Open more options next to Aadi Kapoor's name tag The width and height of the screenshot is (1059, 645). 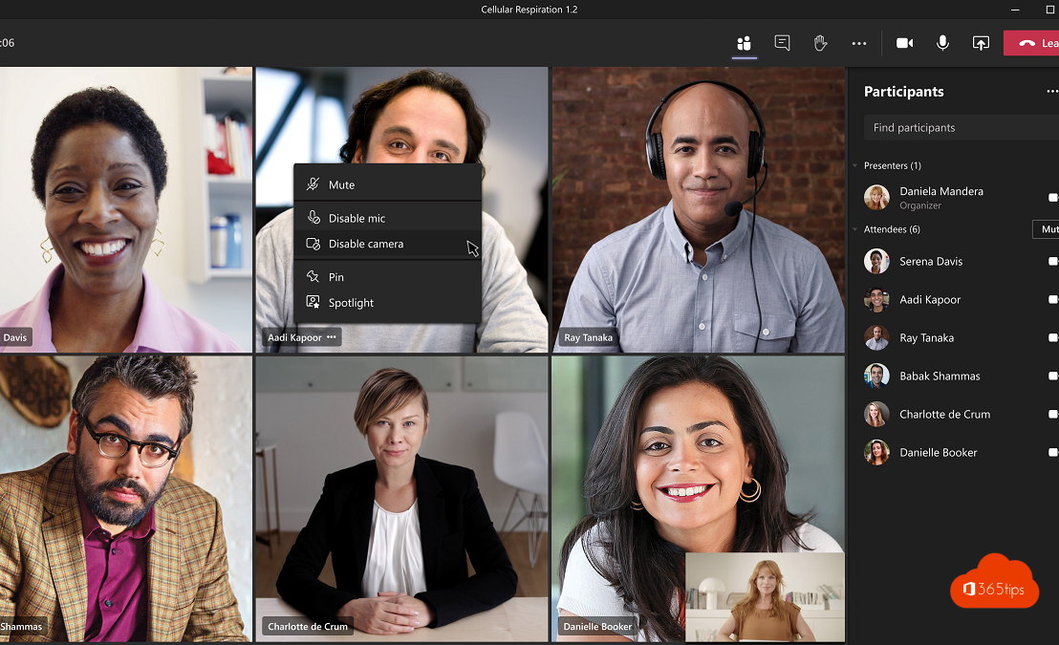[x=332, y=337]
